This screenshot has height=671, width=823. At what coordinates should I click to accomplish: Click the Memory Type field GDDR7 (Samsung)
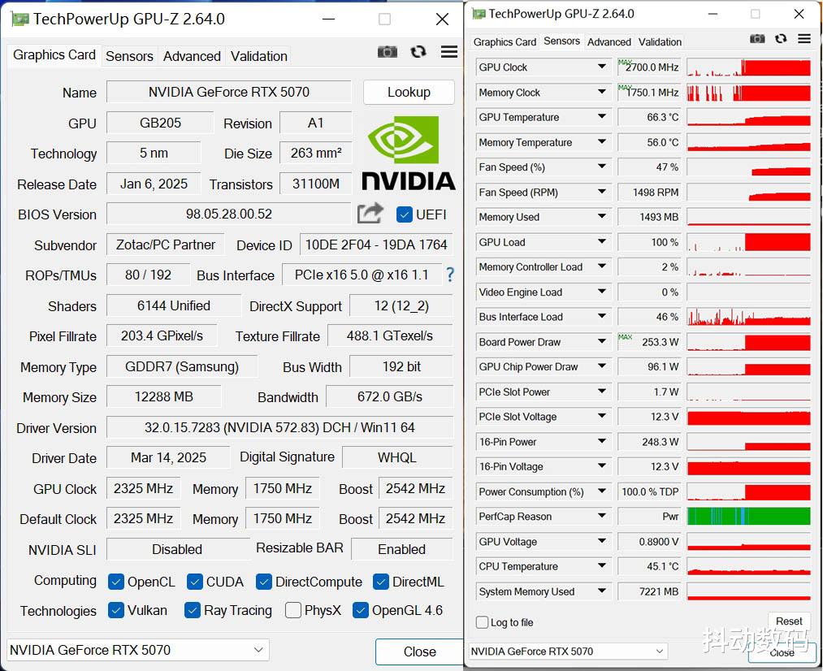[x=182, y=366]
